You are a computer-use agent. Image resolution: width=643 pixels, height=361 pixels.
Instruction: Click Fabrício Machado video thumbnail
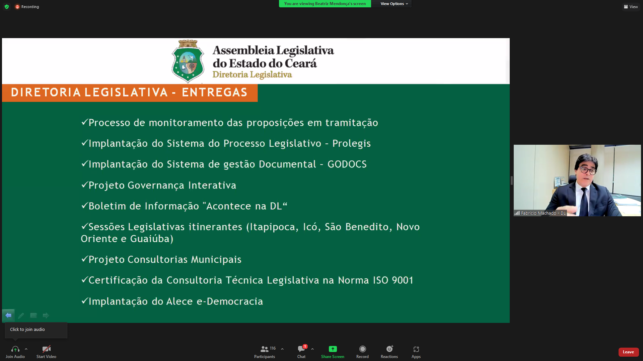[577, 180]
